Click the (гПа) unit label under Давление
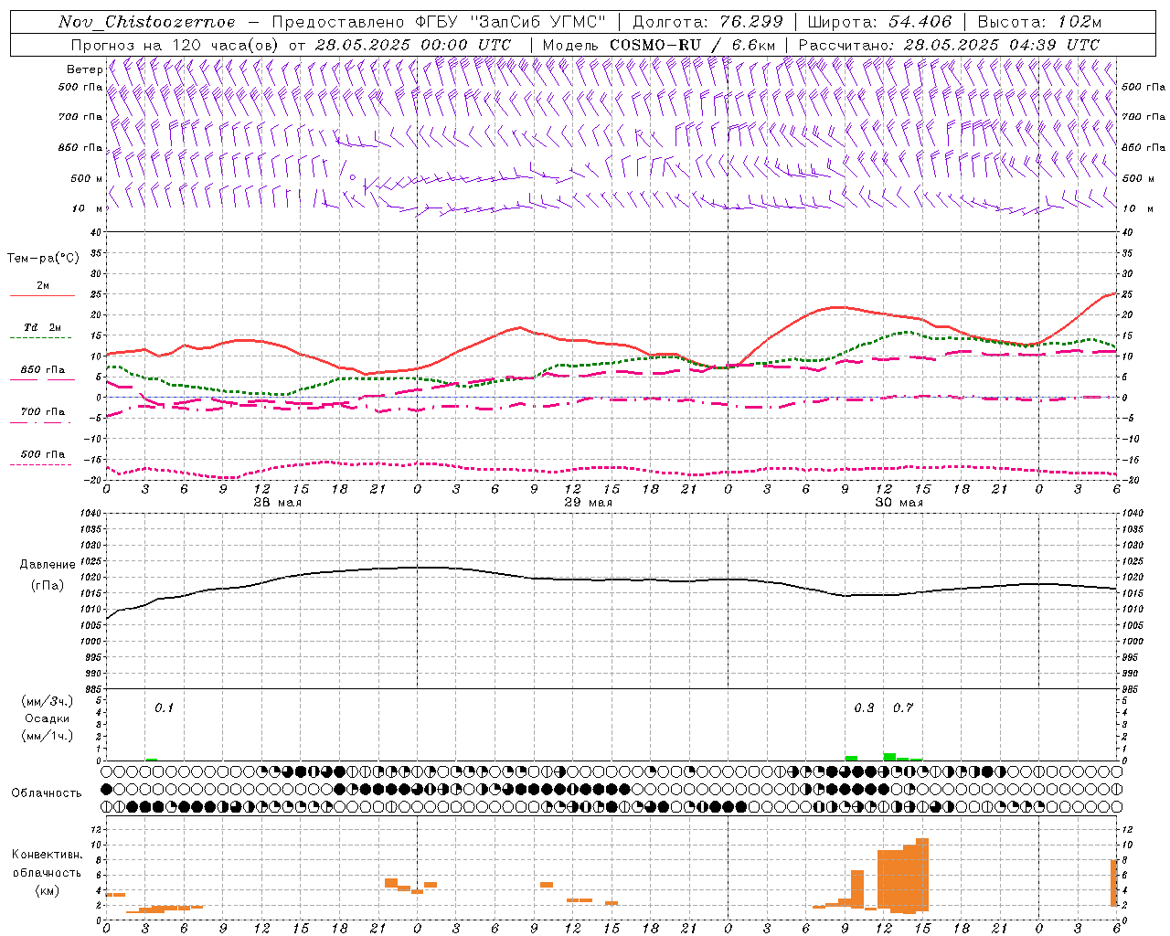The height and width of the screenshot is (936, 1170). [x=48, y=585]
